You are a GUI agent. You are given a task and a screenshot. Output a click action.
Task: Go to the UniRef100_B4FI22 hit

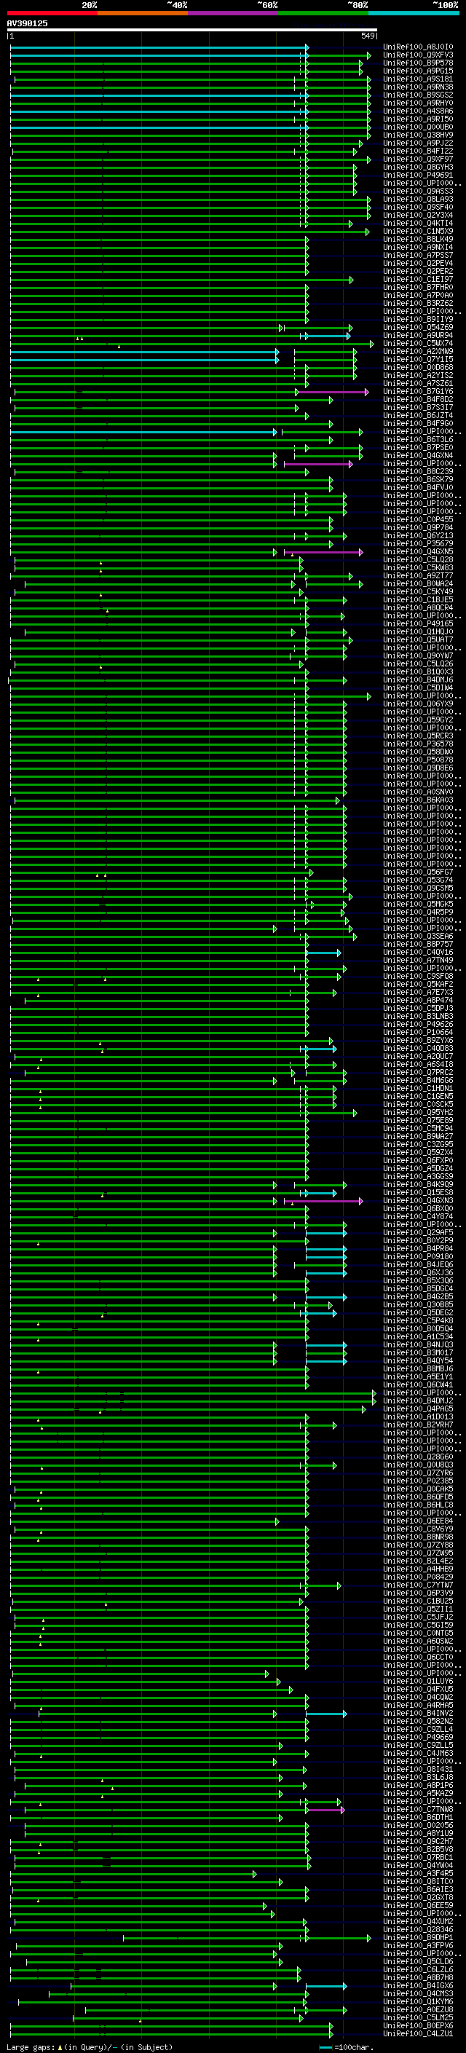[418, 151]
